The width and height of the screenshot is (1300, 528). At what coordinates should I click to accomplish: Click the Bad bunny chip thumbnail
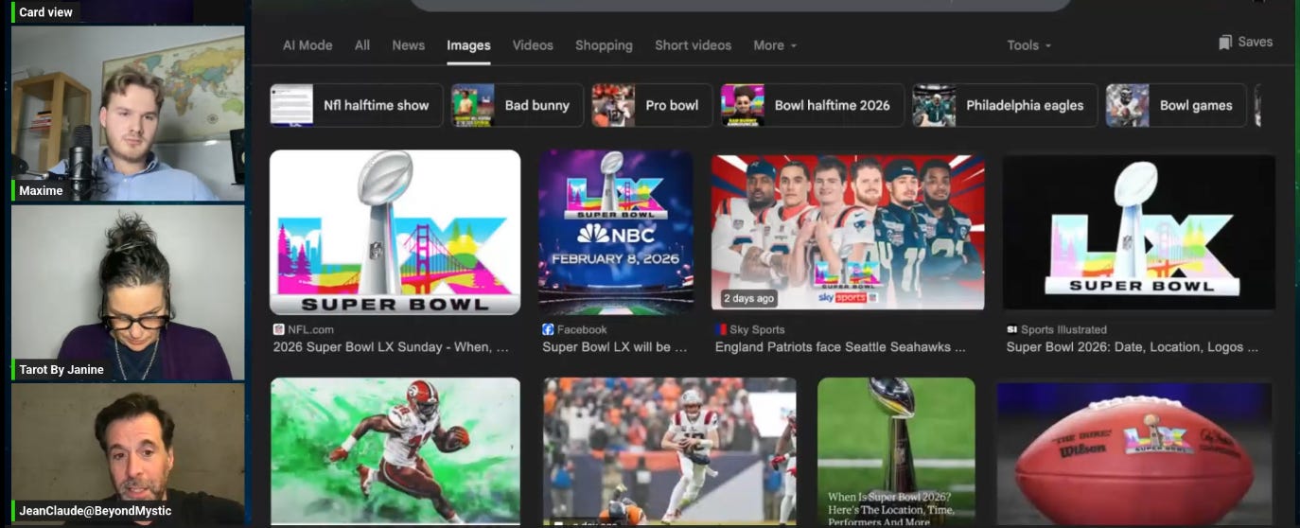472,105
